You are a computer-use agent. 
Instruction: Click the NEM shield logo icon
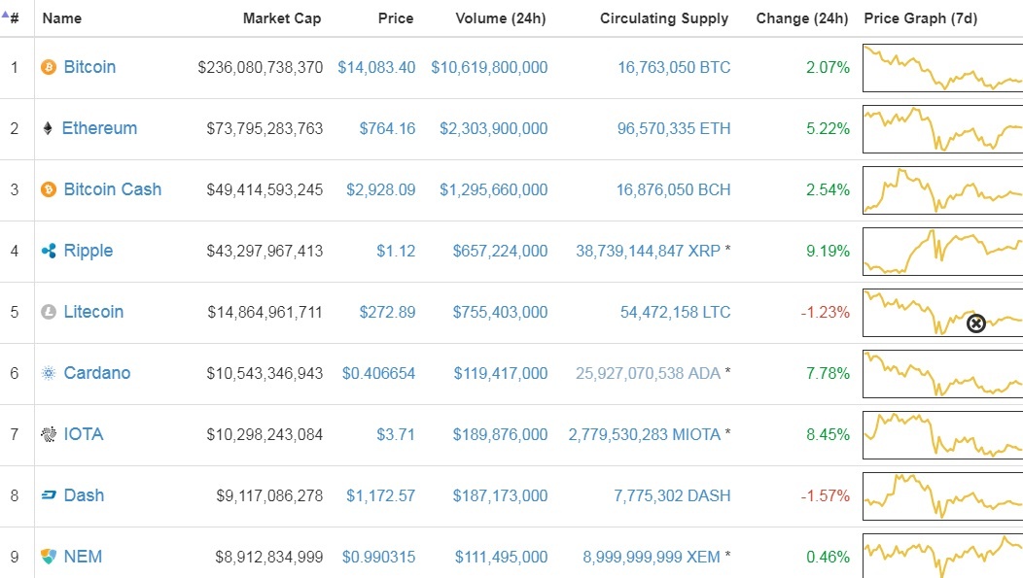[48, 557]
